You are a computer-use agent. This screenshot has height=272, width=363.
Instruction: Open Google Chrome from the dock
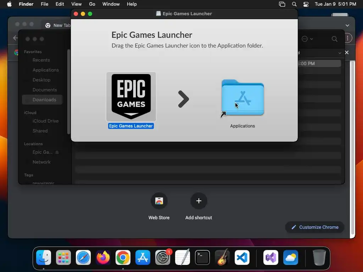123,257
